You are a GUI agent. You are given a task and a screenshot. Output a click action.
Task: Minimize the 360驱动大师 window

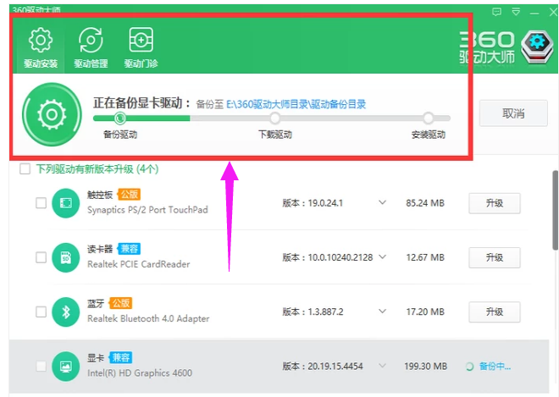pyautogui.click(x=534, y=14)
